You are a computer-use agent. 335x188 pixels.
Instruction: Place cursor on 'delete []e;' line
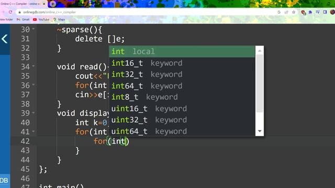100,39
